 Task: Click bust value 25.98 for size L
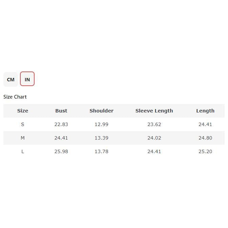pos(61,151)
